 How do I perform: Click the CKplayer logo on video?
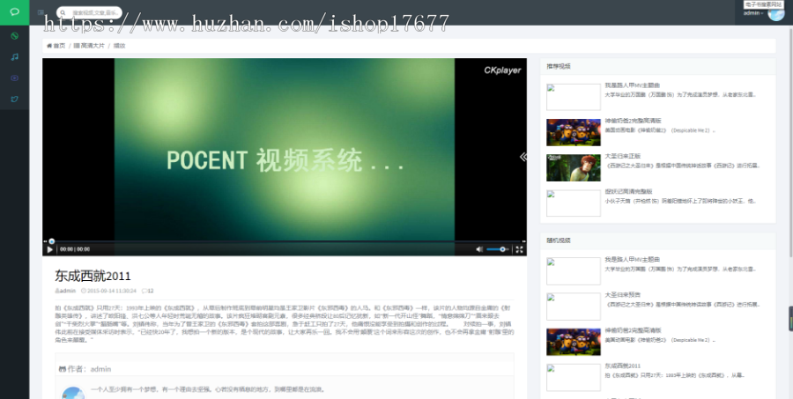pos(502,70)
